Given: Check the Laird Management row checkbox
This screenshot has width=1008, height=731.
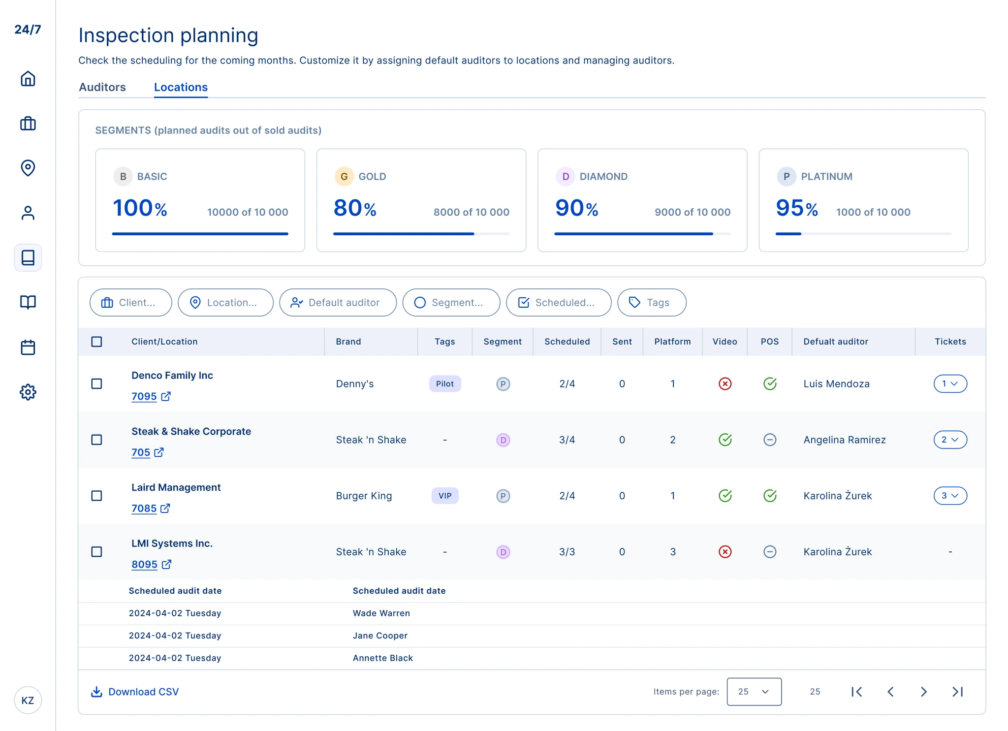Looking at the screenshot, I should click(97, 496).
